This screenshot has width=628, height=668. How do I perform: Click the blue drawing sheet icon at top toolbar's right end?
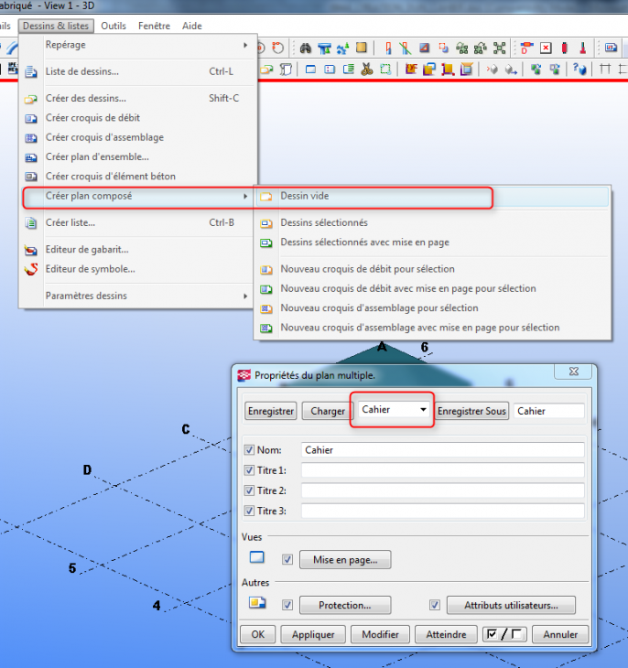tap(611, 48)
